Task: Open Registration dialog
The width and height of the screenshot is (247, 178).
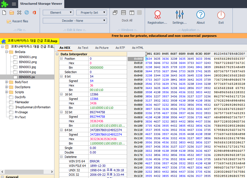Action: tap(157, 17)
